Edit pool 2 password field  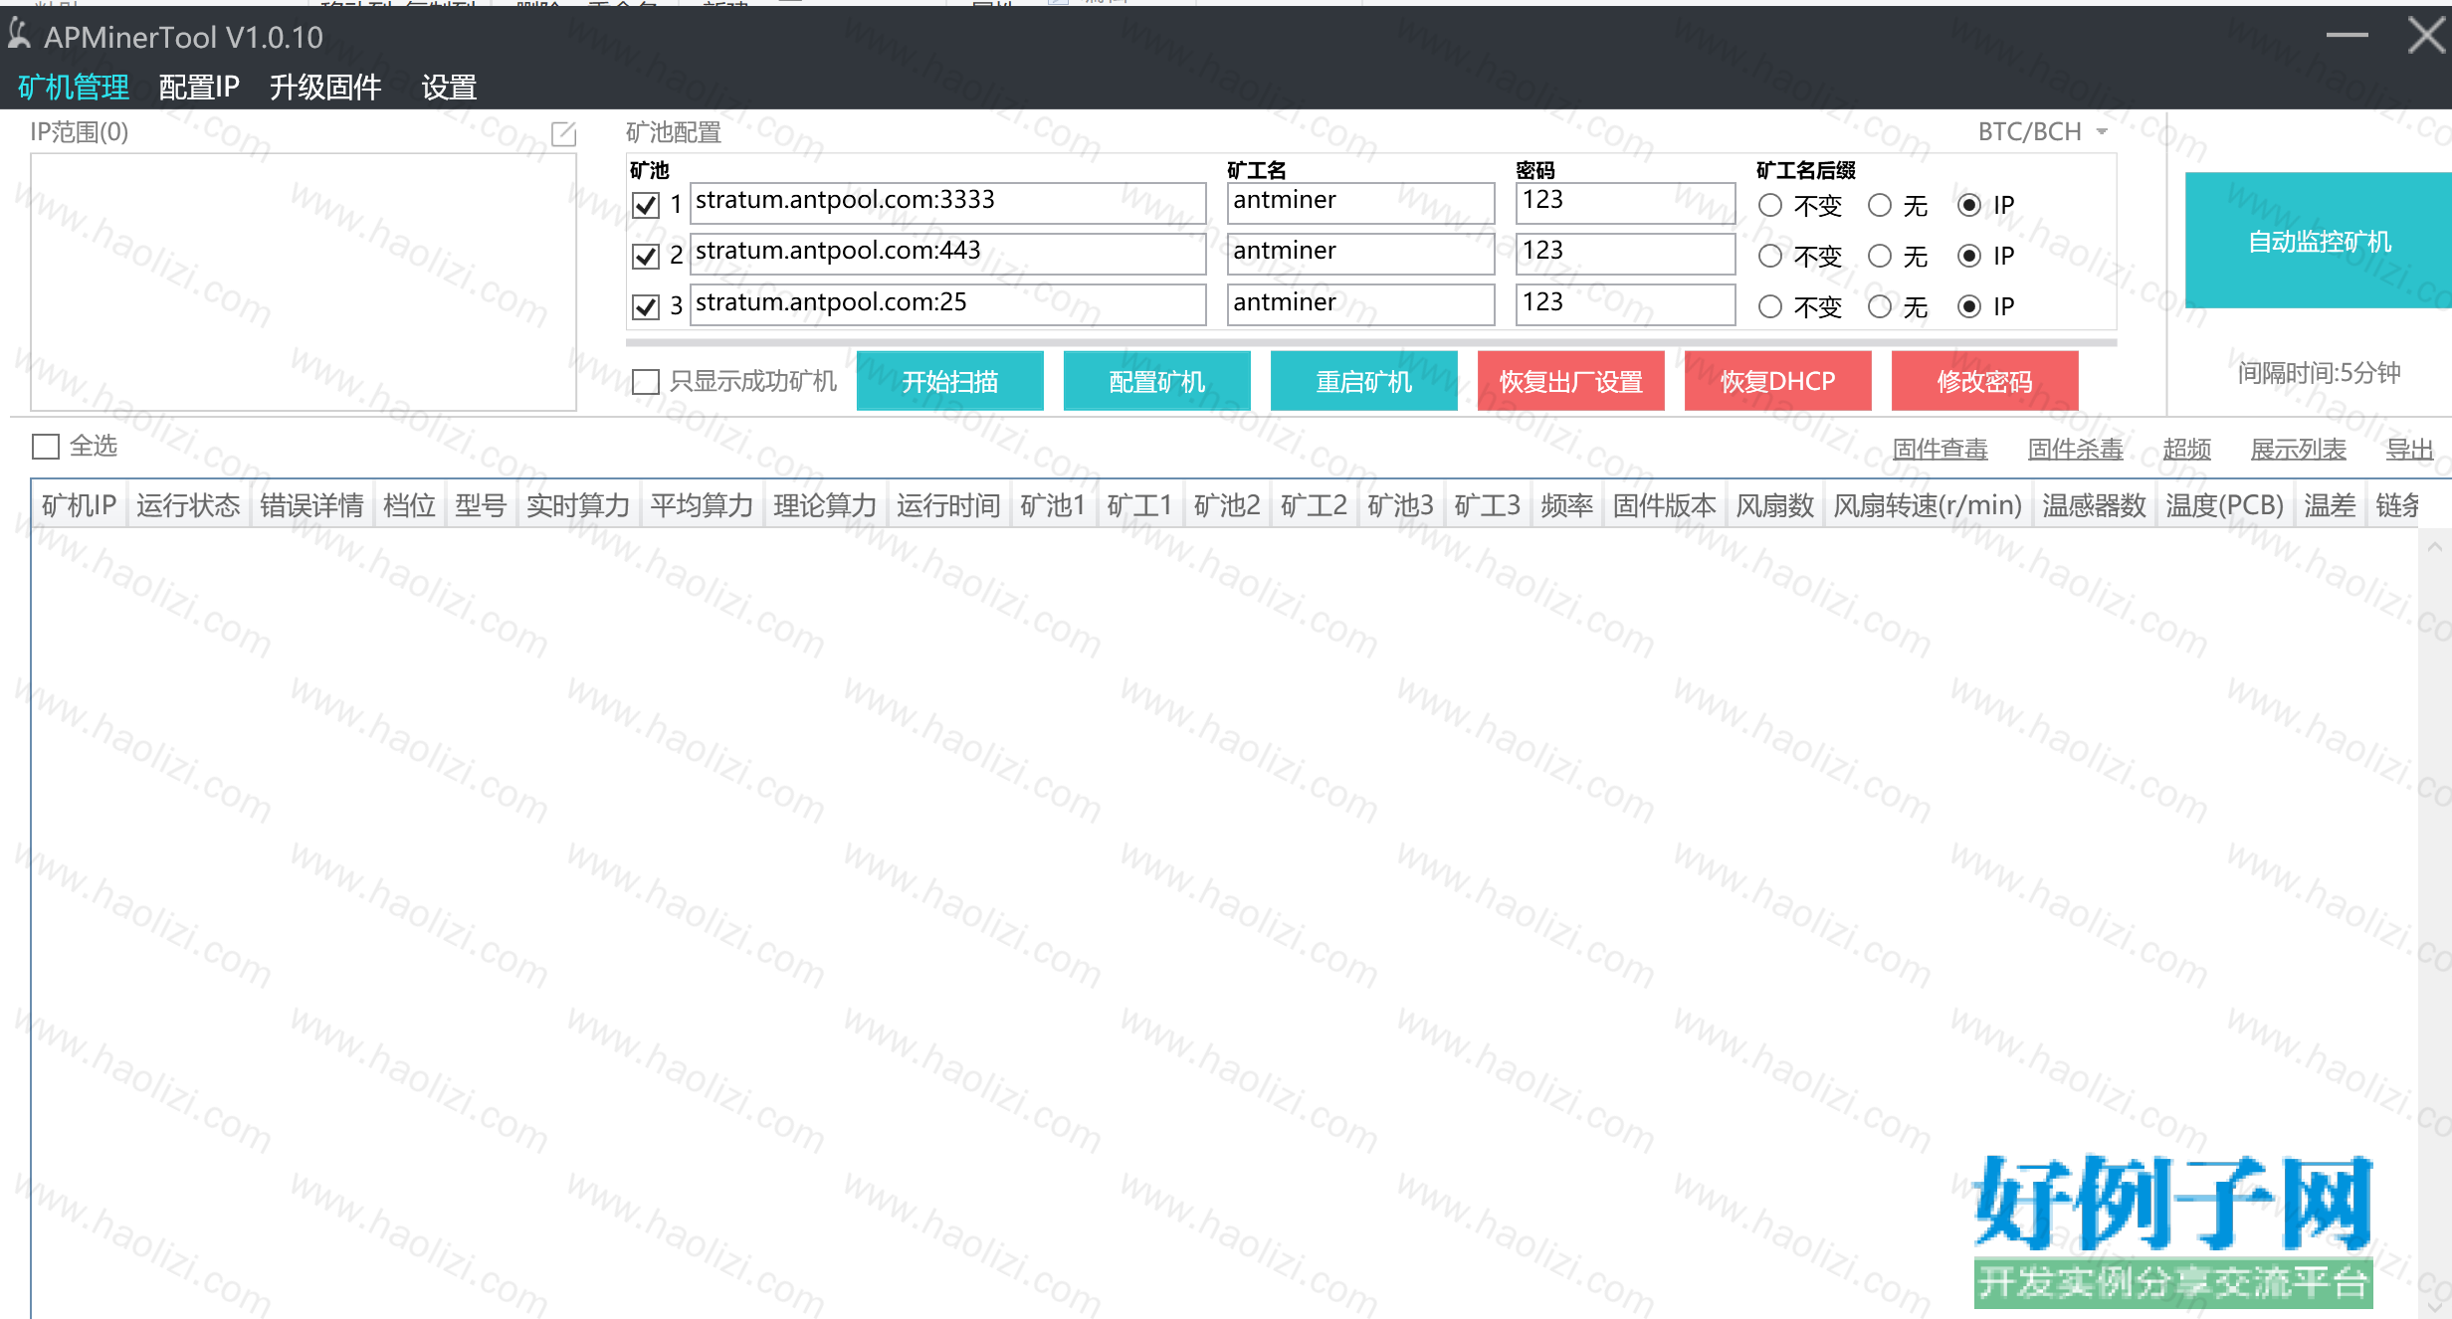click(1626, 253)
